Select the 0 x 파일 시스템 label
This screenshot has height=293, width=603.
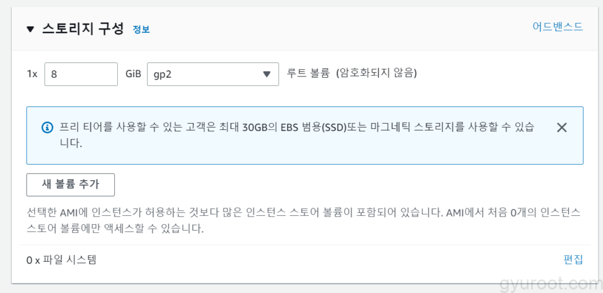point(61,259)
